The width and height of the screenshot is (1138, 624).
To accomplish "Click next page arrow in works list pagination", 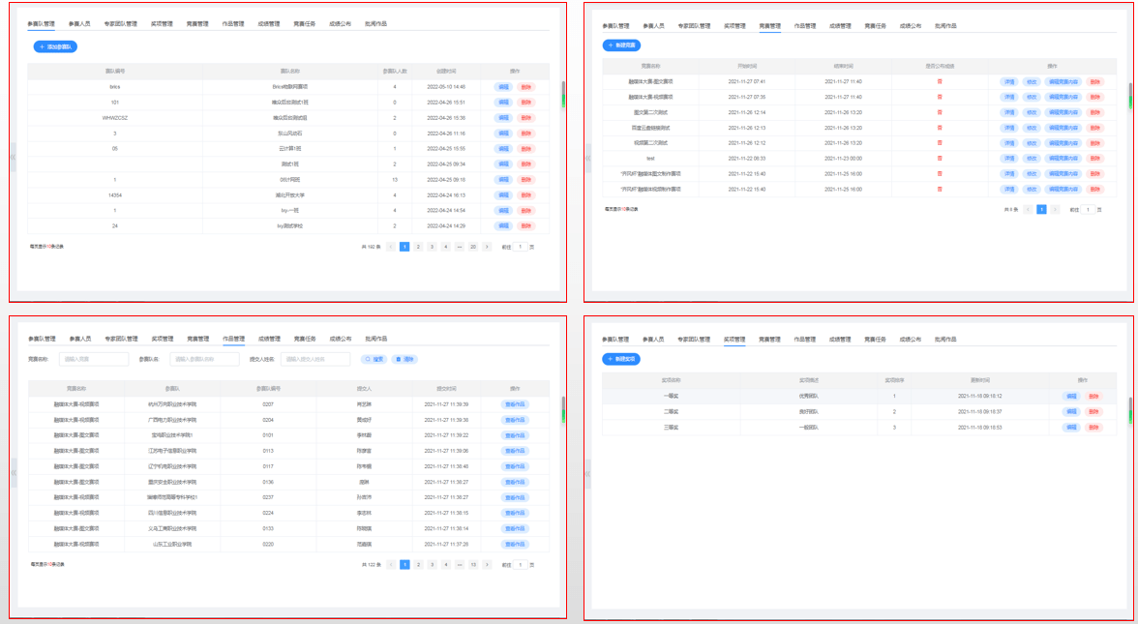I will 487,564.
